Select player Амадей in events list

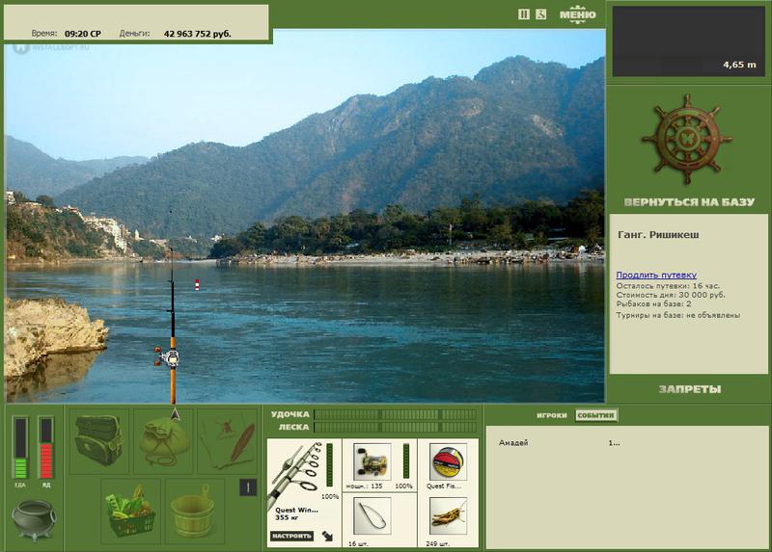[513, 443]
